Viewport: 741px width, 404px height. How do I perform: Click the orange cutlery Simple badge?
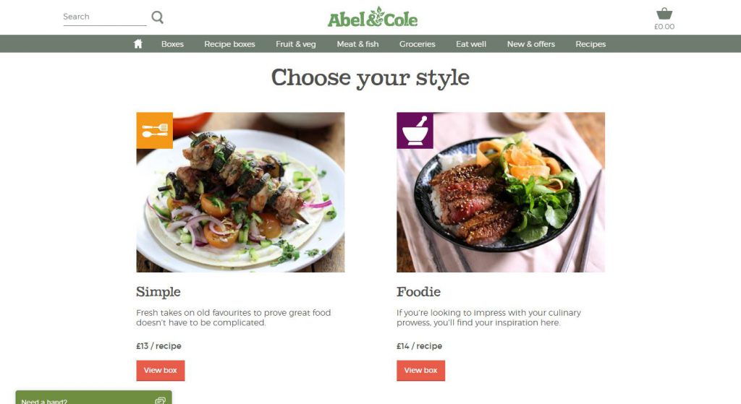tap(155, 130)
